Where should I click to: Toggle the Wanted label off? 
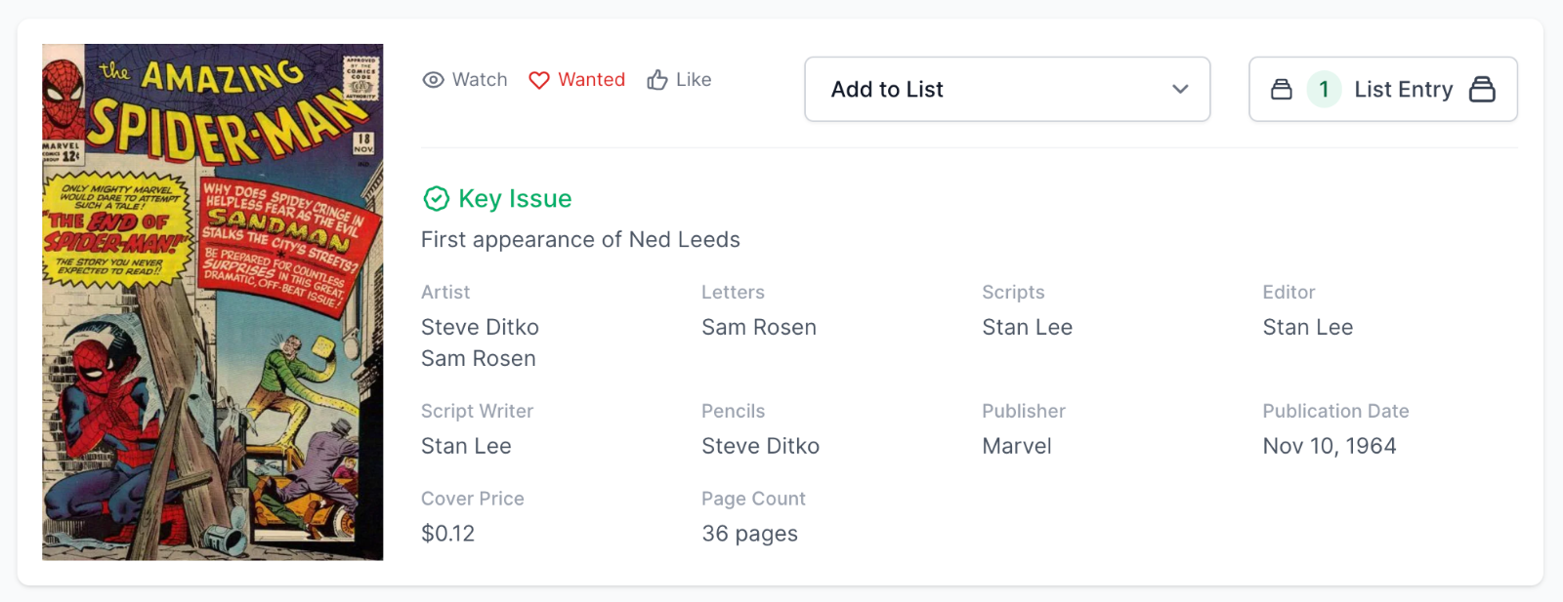pyautogui.click(x=591, y=80)
